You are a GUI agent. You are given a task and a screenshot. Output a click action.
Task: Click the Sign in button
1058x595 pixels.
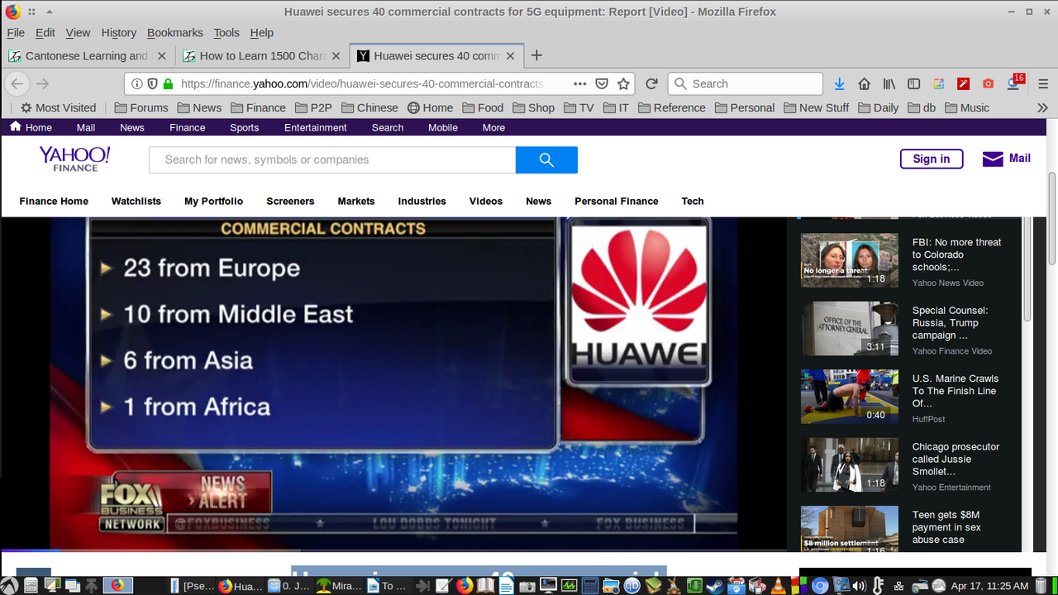(932, 159)
